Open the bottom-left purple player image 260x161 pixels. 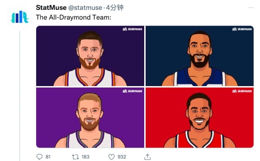tap(90, 118)
